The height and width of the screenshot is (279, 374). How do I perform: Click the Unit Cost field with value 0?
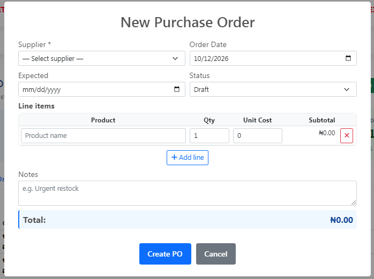258,136
